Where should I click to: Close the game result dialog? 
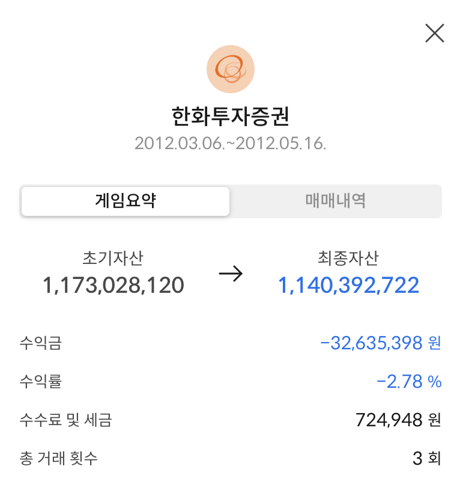pyautogui.click(x=434, y=33)
